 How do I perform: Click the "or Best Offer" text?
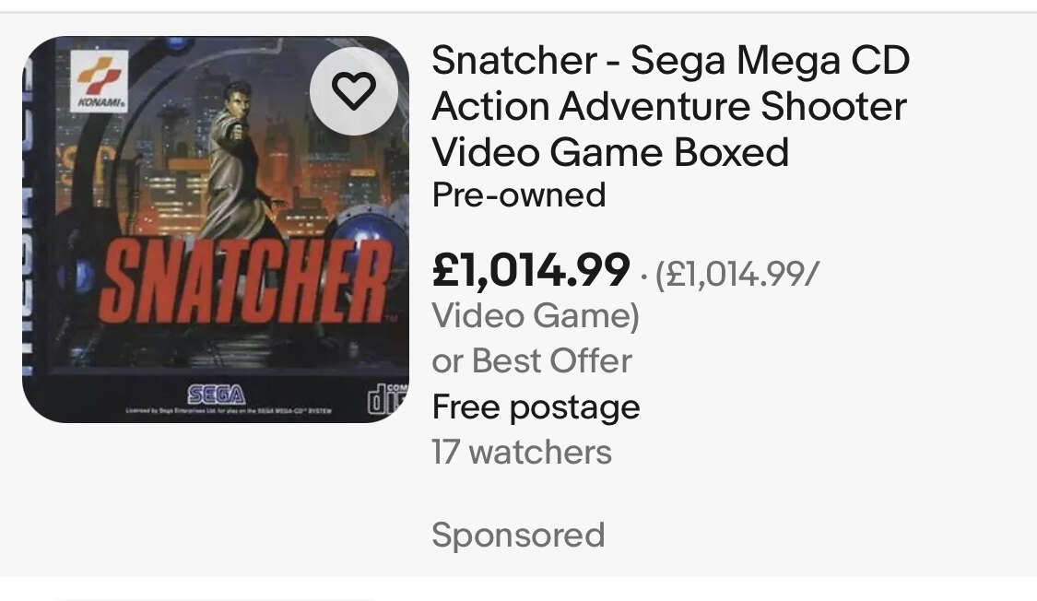pos(532,360)
